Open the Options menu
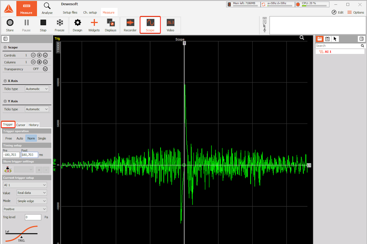367x244 pixels. tap(356, 13)
